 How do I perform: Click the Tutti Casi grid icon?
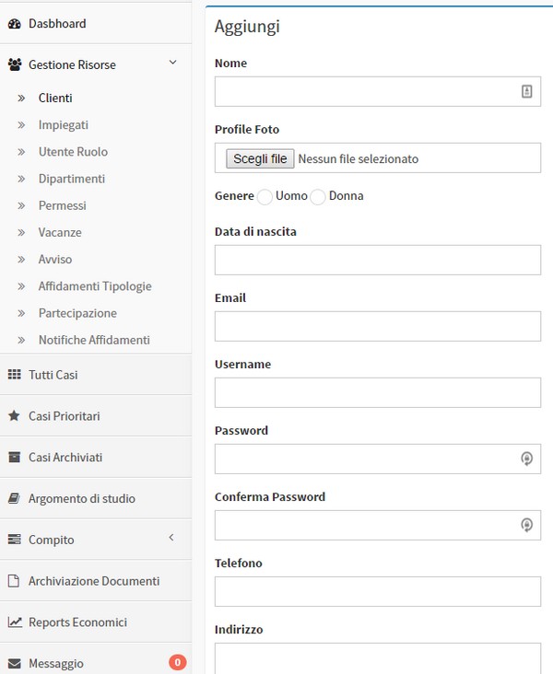click(14, 375)
